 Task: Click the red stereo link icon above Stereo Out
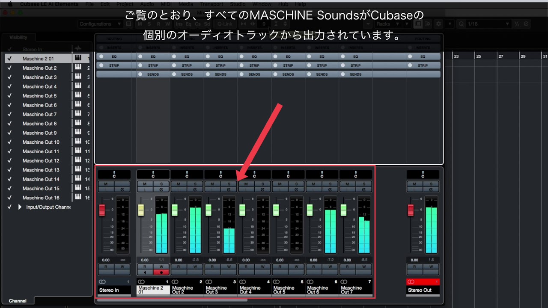(x=411, y=282)
